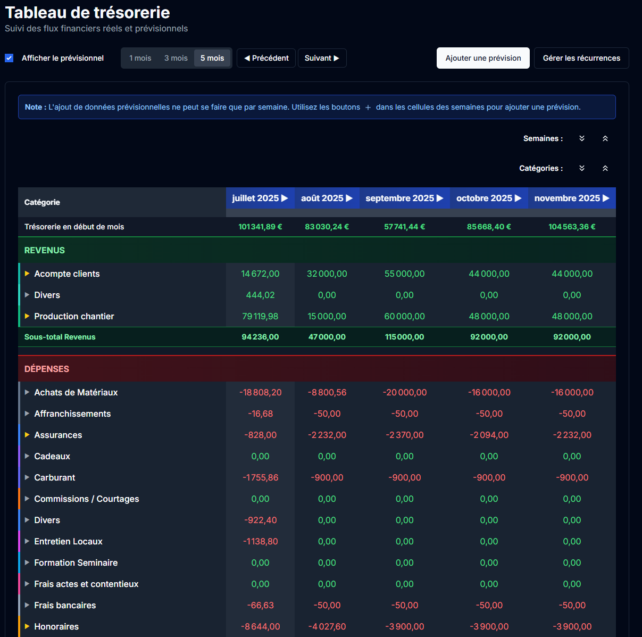The height and width of the screenshot is (637, 642).
Task: Uncheck Afficher le prévisionnel checkbox
Action: point(9,58)
